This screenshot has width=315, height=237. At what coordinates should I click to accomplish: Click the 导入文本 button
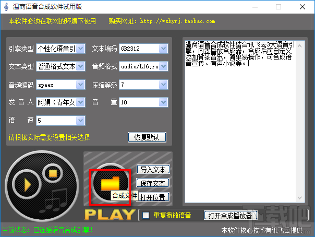[x=153, y=170]
